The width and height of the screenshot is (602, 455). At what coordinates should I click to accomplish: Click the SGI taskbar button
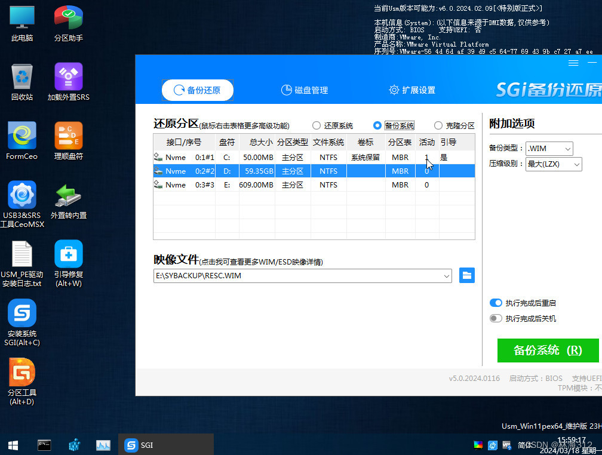(x=166, y=445)
